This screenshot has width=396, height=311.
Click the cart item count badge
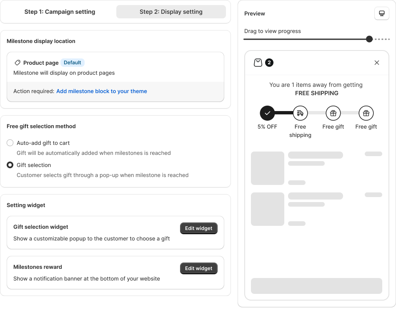tap(269, 63)
